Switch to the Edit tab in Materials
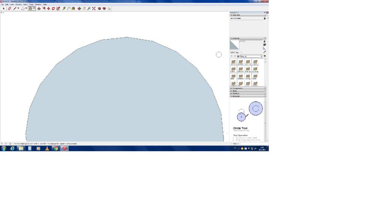The height and width of the screenshot is (216, 384). pyautogui.click(x=238, y=52)
